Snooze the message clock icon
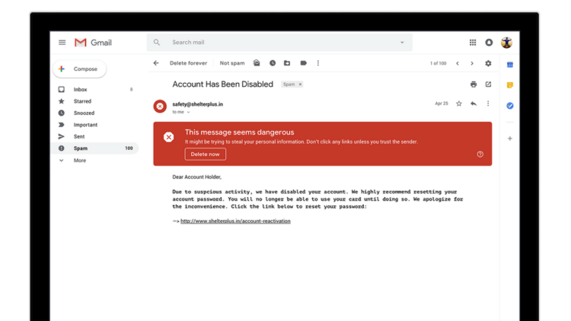The width and height of the screenshot is (571, 321). coord(273,63)
